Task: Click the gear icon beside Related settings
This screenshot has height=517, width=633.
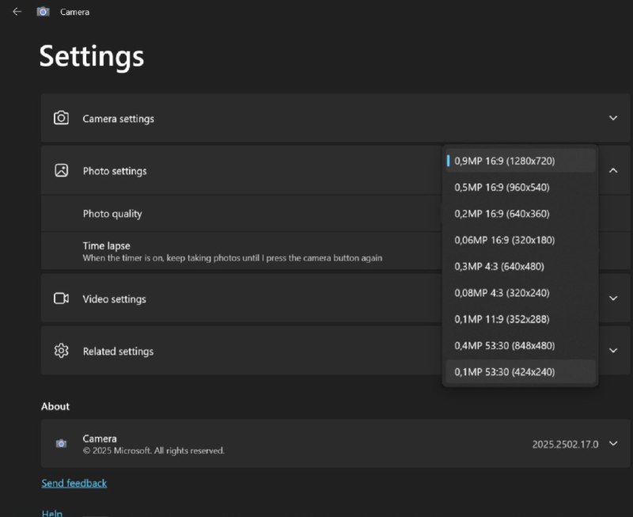Action: point(61,351)
